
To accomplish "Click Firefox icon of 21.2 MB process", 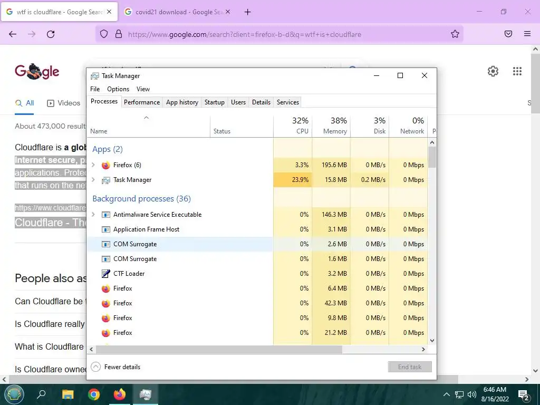I will point(105,333).
